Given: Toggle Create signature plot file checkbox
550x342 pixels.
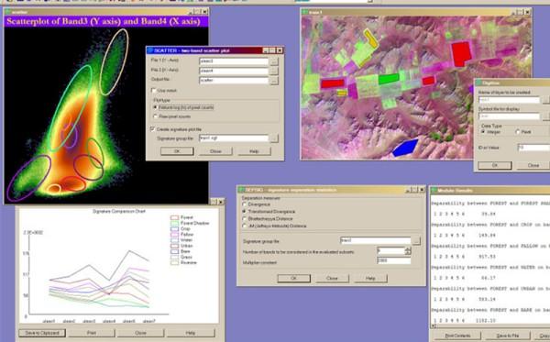Looking at the screenshot, I should [x=152, y=129].
